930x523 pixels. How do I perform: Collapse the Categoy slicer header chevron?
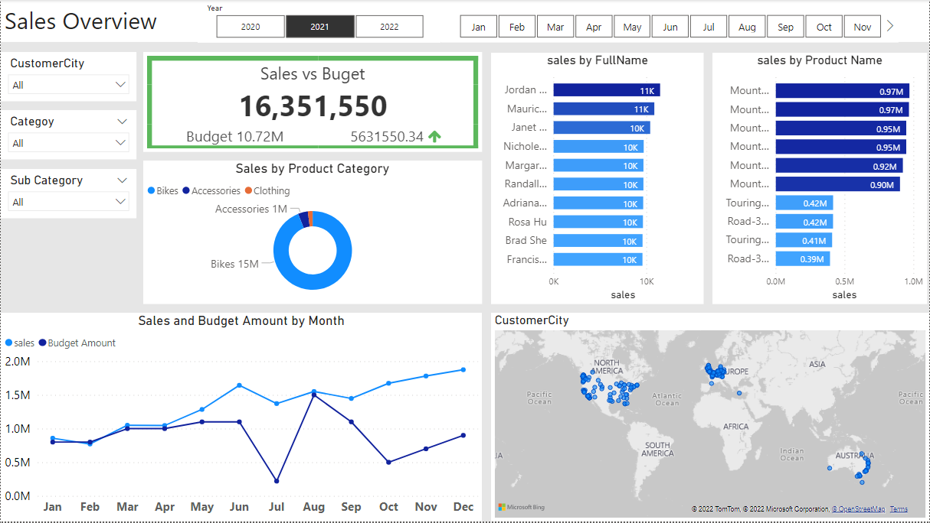click(x=120, y=121)
